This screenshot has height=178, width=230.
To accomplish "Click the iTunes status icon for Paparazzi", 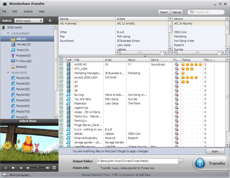I will click(x=176, y=103).
